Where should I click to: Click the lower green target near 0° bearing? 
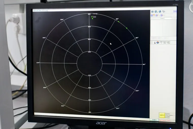coord(92,19)
